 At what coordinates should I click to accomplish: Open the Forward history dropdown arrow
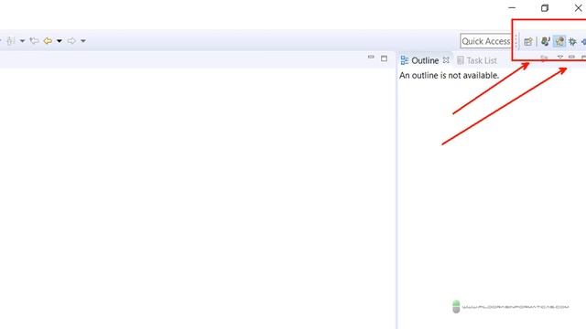point(83,40)
